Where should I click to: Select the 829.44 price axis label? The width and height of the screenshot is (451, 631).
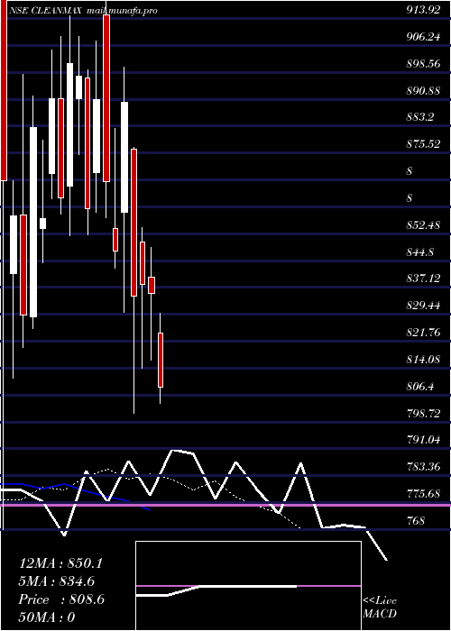tap(423, 306)
